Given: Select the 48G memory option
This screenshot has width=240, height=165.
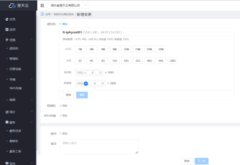Looking at the screenshot, I should pyautogui.click(x=149, y=60).
